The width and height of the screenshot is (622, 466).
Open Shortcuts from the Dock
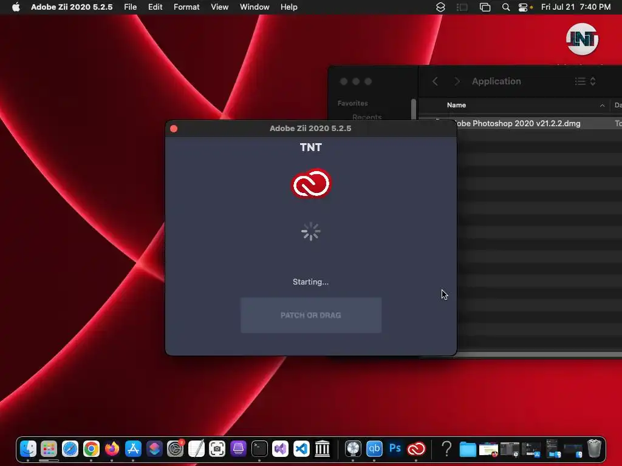(154, 448)
